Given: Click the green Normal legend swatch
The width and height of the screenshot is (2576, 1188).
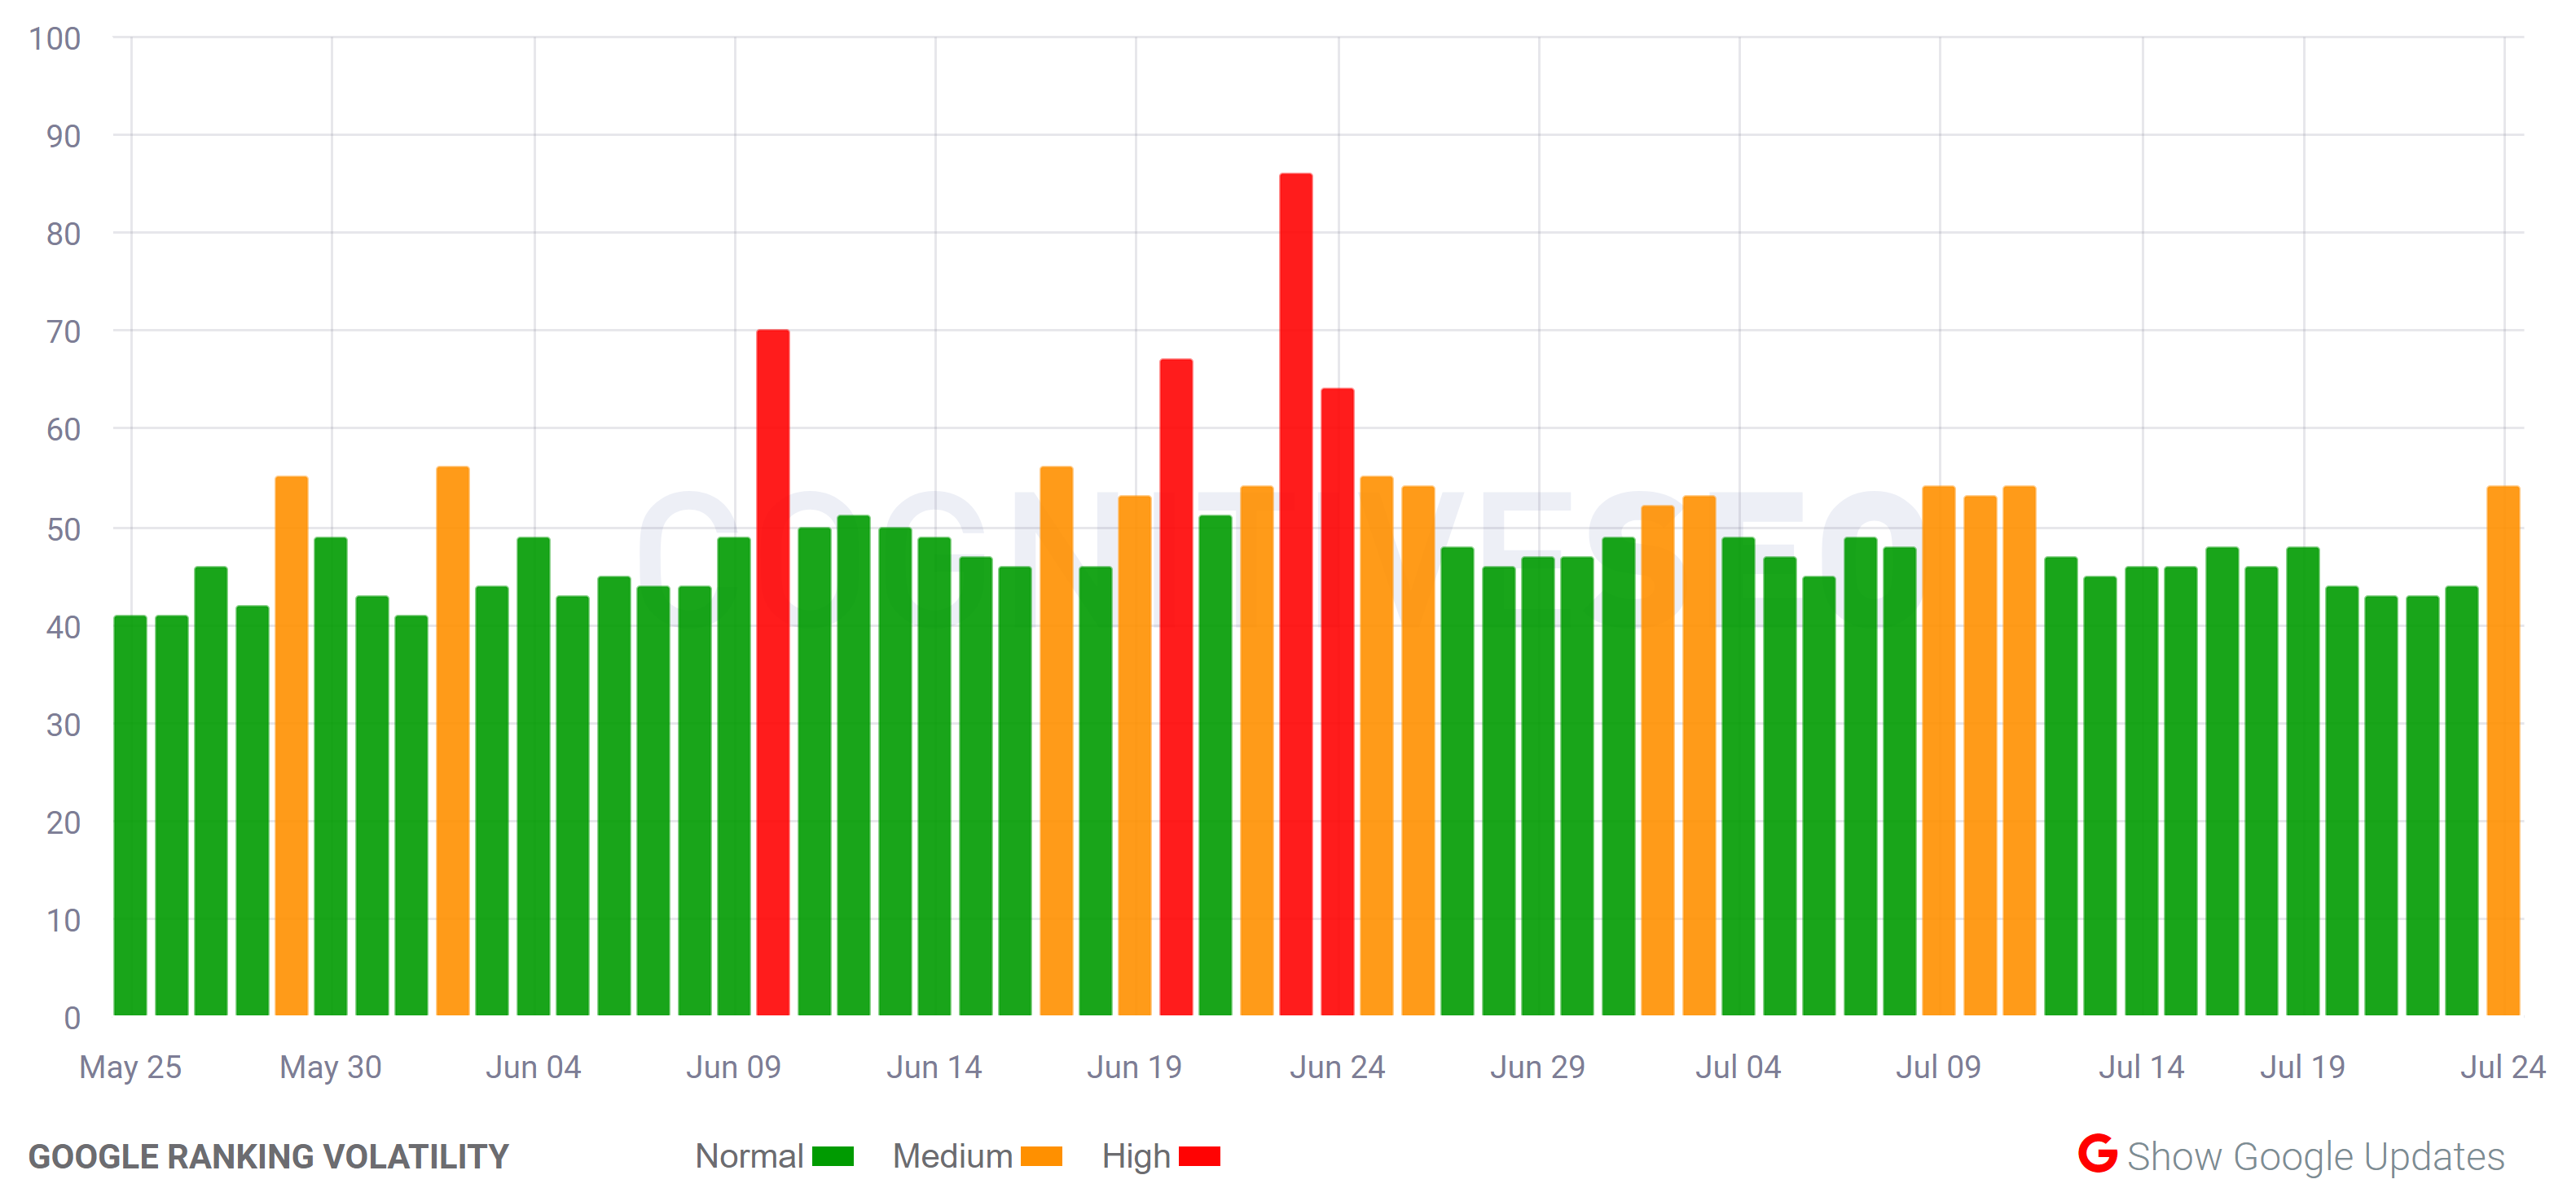Looking at the screenshot, I should point(833,1156).
